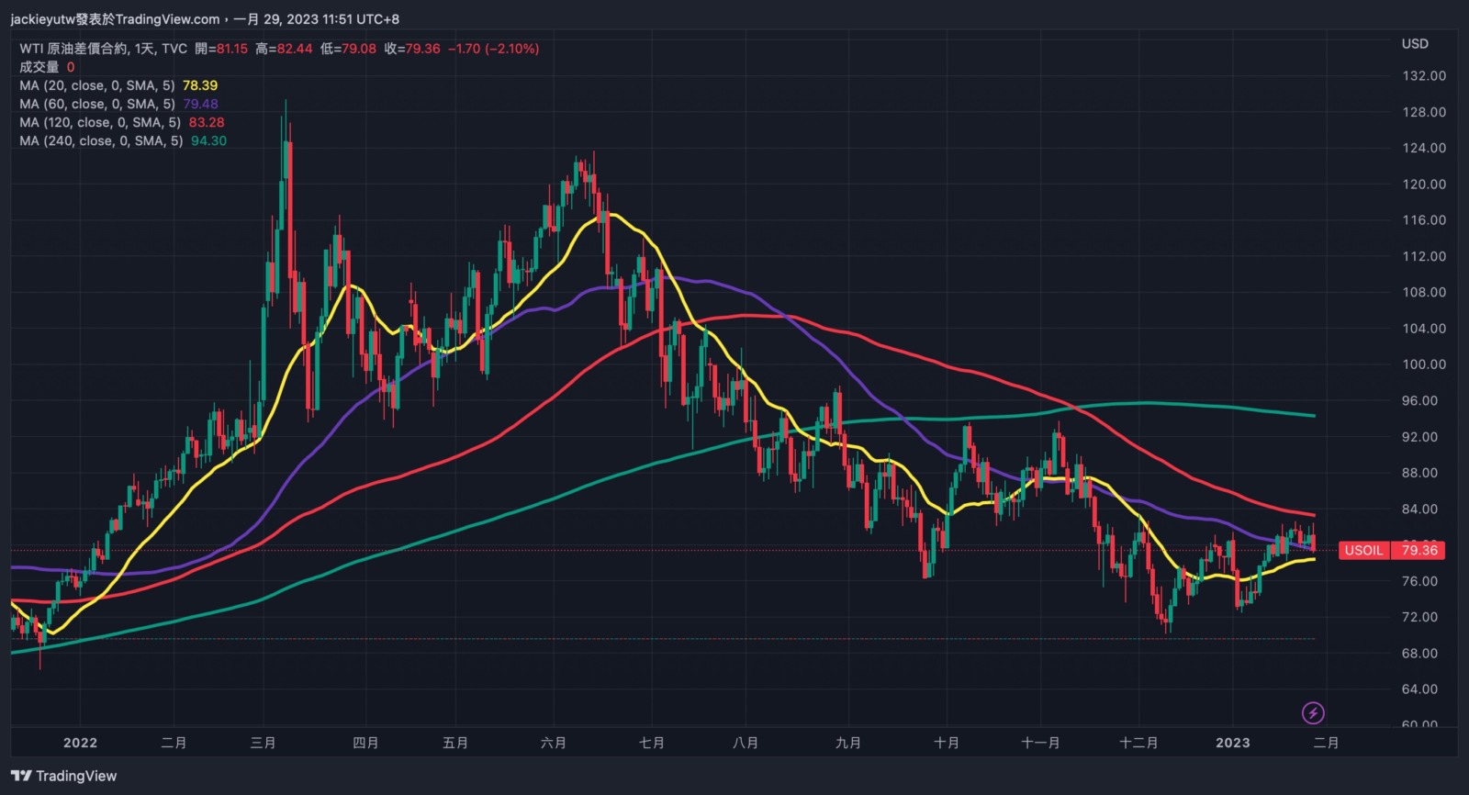Click the MA 20 value 78.39 in yellow

[200, 85]
